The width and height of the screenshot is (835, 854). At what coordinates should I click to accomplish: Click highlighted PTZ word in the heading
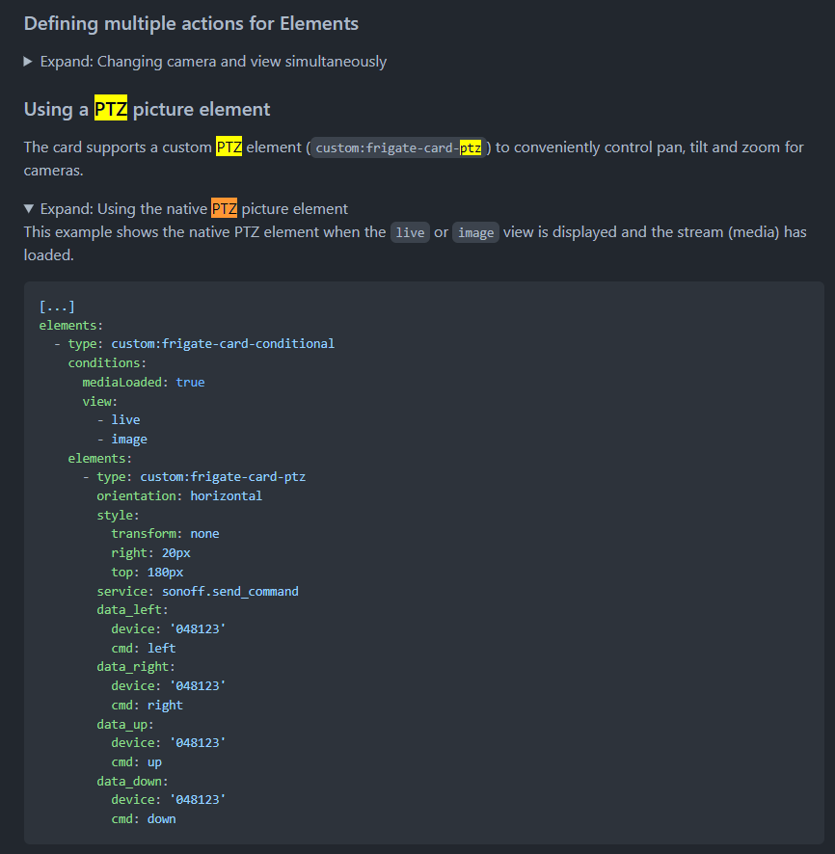(x=111, y=108)
